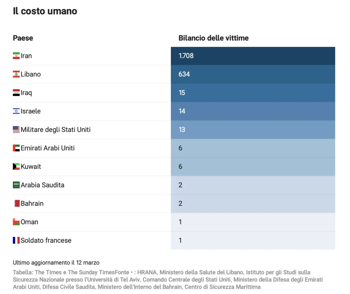Click the 'Paese' column header
This screenshot has height=294, width=350.
[x=23, y=38]
